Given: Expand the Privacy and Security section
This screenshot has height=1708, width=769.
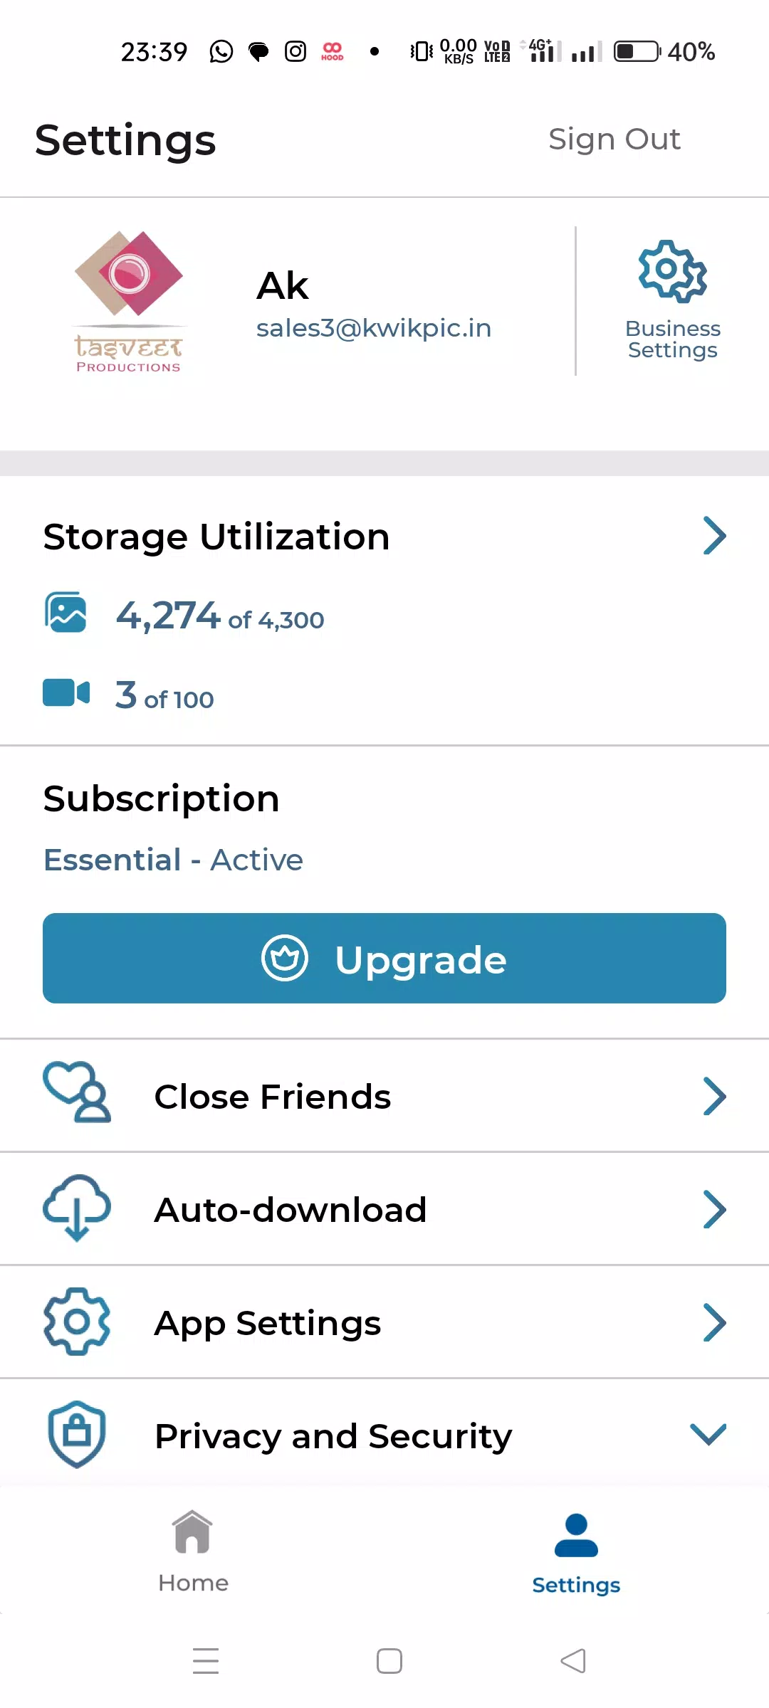Looking at the screenshot, I should point(708,1434).
